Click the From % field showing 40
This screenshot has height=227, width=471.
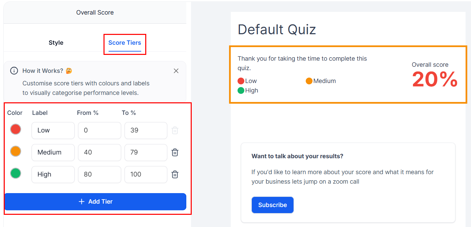click(x=99, y=152)
